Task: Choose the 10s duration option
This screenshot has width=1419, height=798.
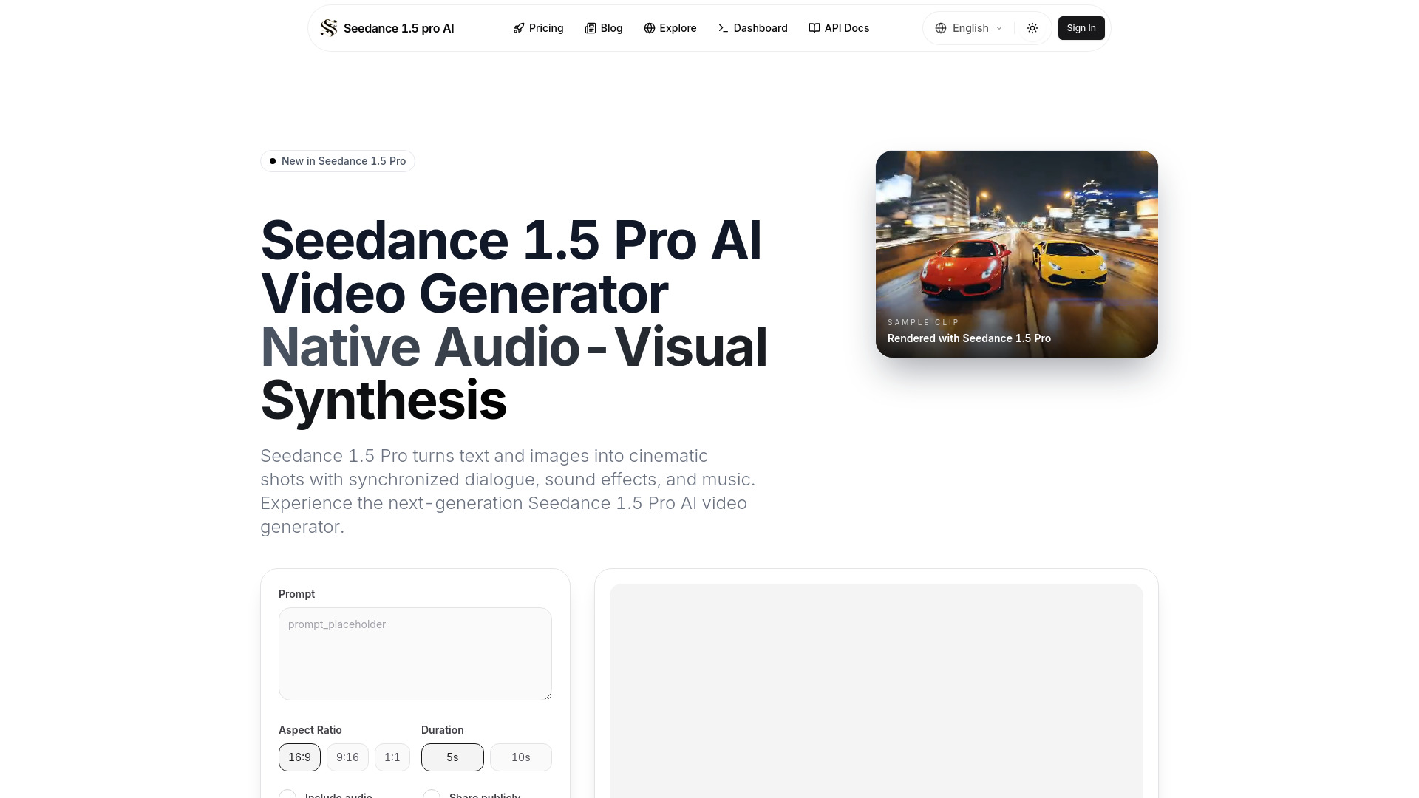Action: point(521,757)
